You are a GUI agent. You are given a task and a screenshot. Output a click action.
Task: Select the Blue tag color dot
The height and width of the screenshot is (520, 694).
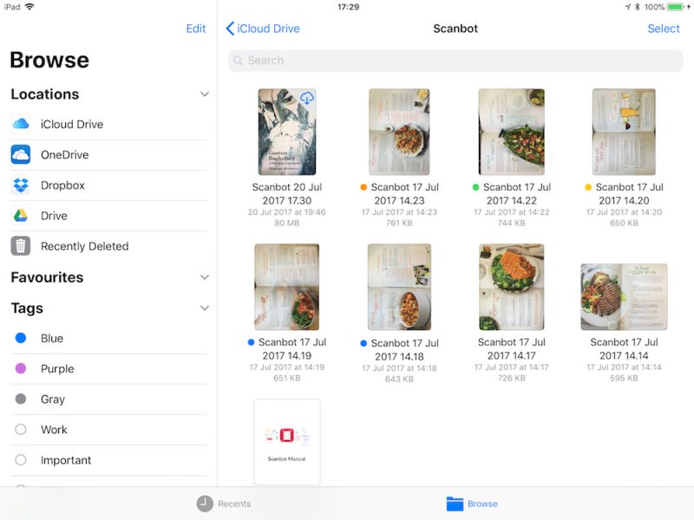pyautogui.click(x=21, y=338)
